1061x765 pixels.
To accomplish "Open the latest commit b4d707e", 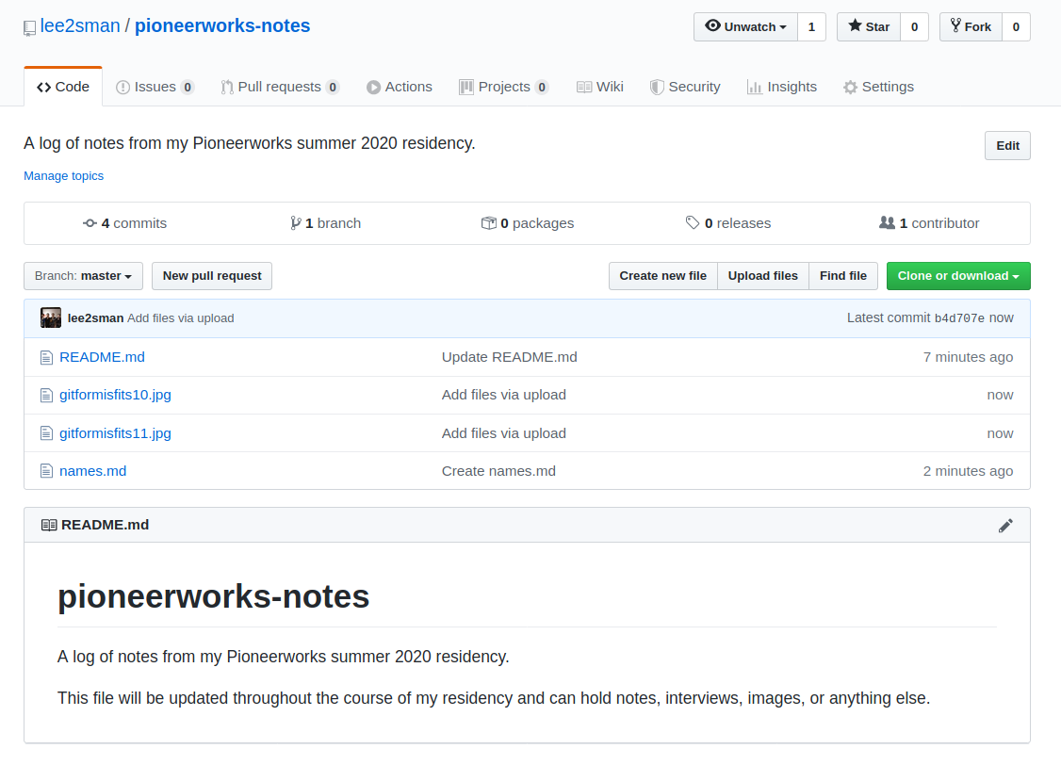I will click(x=959, y=318).
